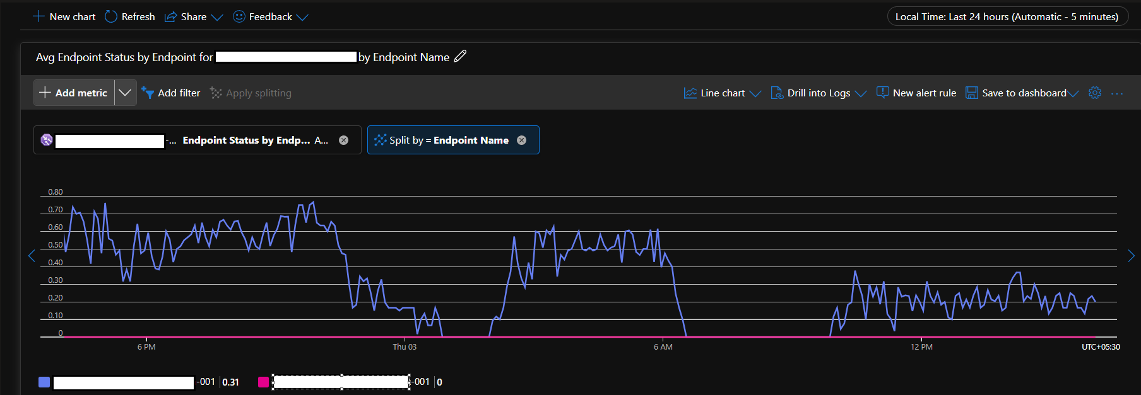Click the Add metric button

tap(74, 93)
